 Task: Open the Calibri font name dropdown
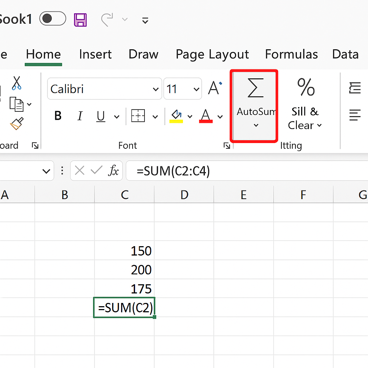156,89
